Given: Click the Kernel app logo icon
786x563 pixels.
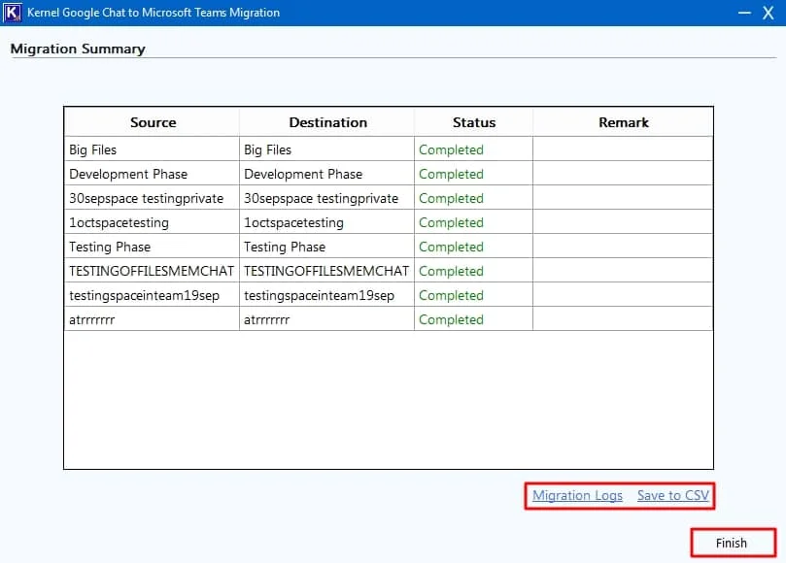Looking at the screenshot, I should [13, 13].
